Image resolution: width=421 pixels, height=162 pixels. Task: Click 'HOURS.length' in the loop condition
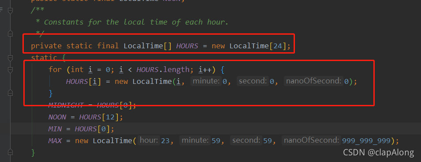coord(163,69)
